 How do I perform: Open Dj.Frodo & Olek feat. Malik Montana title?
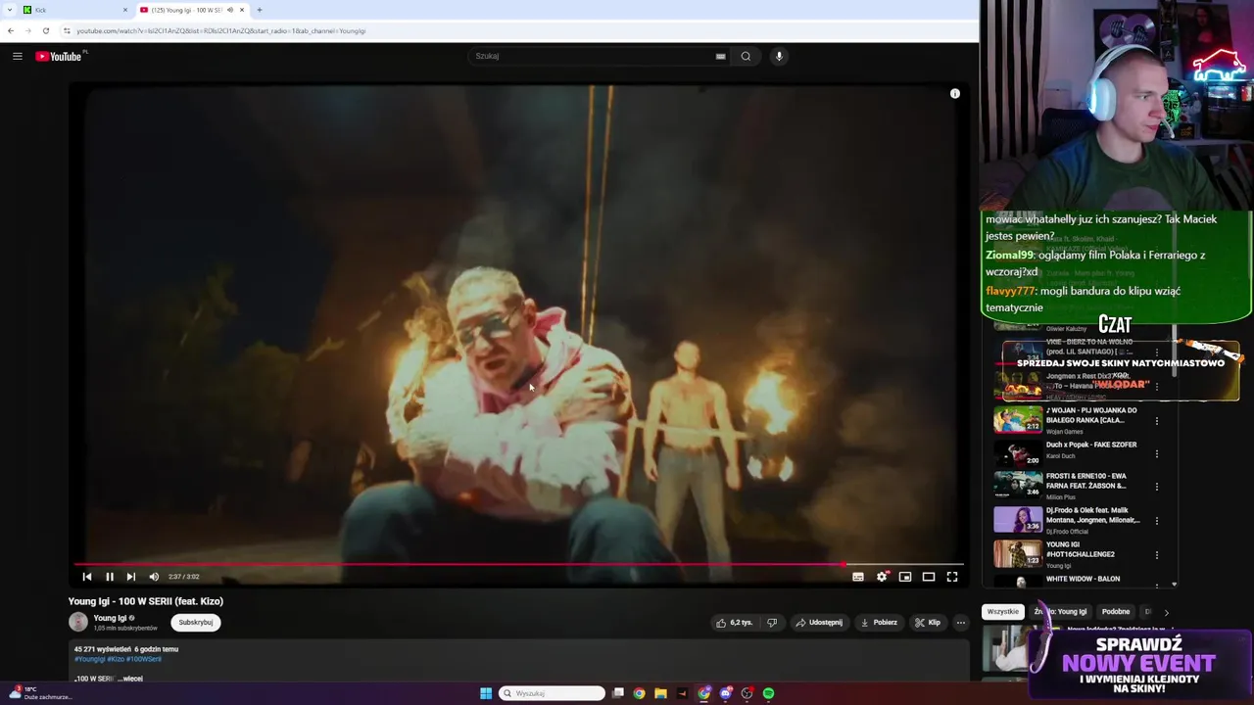coord(1093,515)
